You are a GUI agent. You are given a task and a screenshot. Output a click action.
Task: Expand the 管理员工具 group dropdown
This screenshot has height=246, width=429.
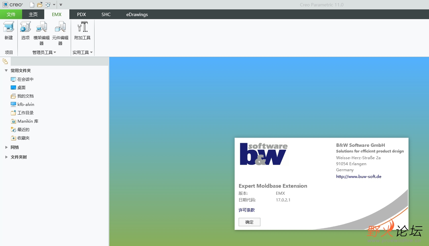point(44,52)
